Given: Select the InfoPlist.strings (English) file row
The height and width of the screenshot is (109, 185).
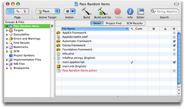Looking at the screenshot, I should coord(116,58).
